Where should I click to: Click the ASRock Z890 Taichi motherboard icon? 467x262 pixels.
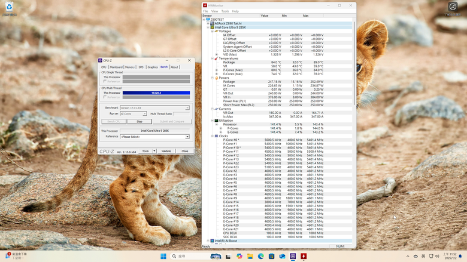[212, 23]
